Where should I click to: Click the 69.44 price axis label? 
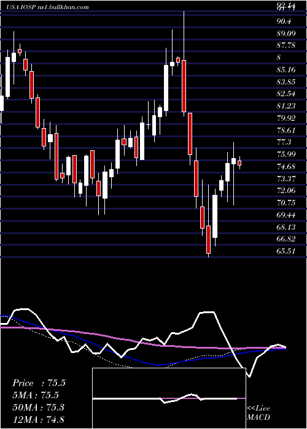click(x=286, y=215)
